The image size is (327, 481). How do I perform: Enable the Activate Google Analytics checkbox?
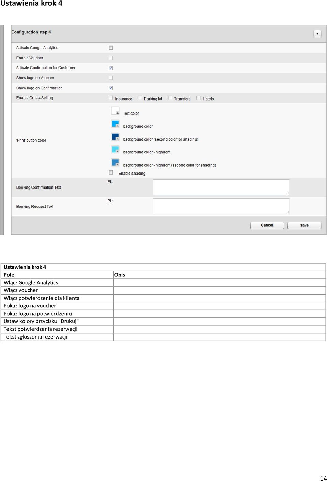[x=111, y=48]
